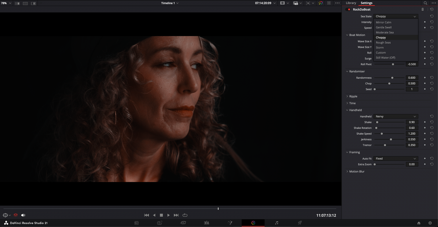The image size is (438, 227).
Task: Expand the Time section
Action: point(347,103)
